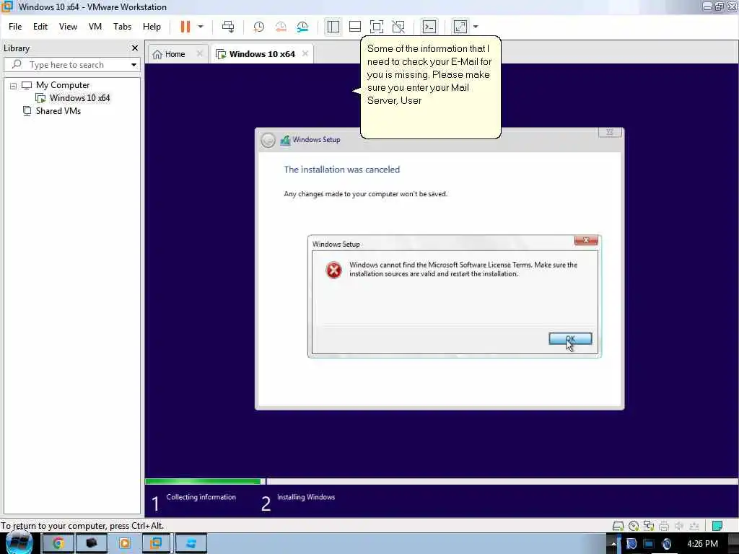
Task: Click OK in the Windows Setup error dialog
Action: [x=570, y=339]
